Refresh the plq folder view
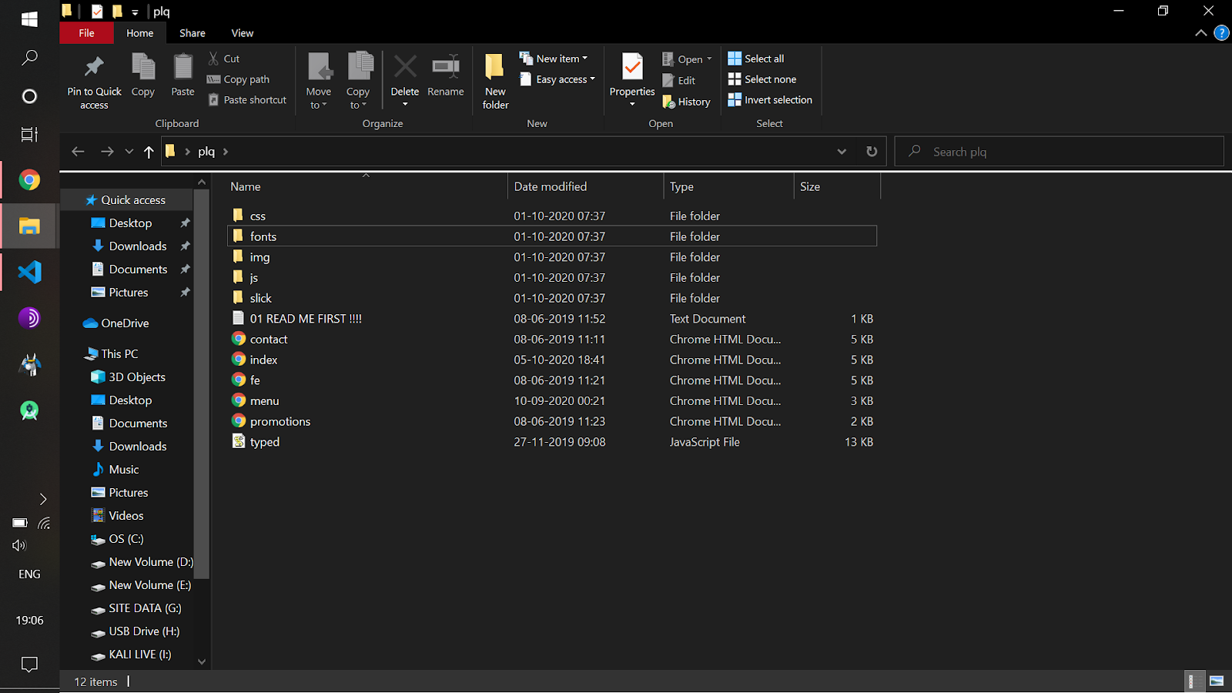This screenshot has width=1232, height=693. click(872, 152)
